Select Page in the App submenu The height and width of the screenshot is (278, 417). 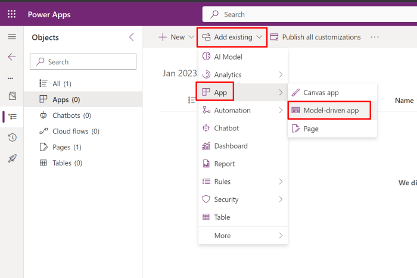pyautogui.click(x=332, y=129)
